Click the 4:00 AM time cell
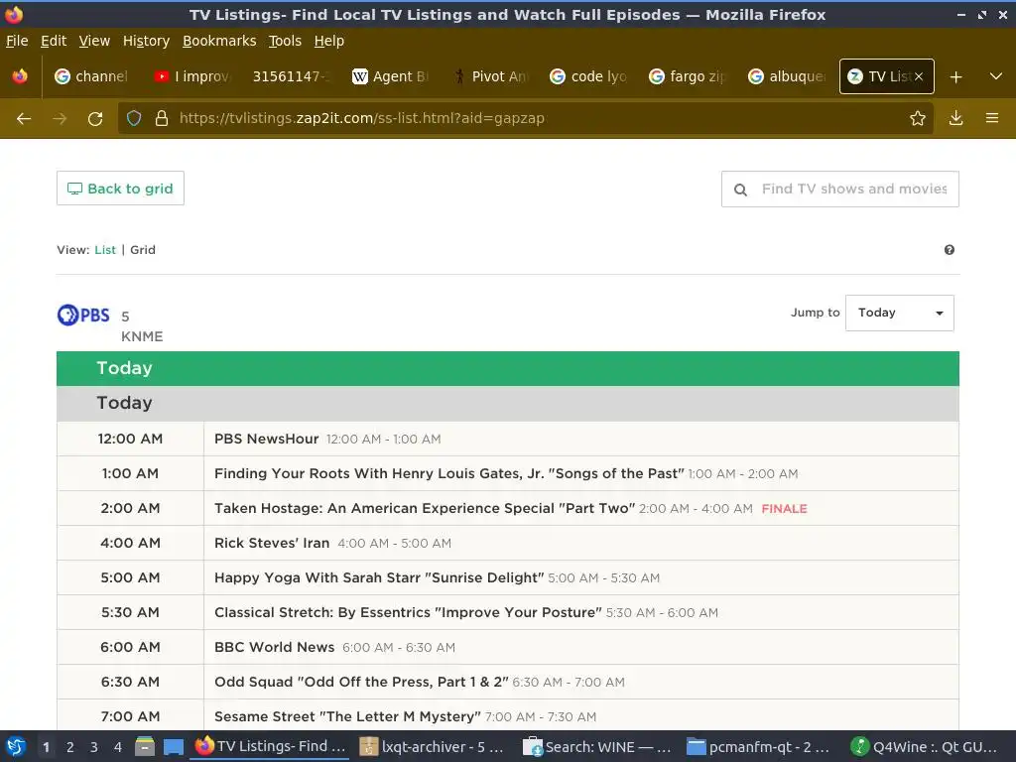1016x762 pixels. tap(130, 543)
